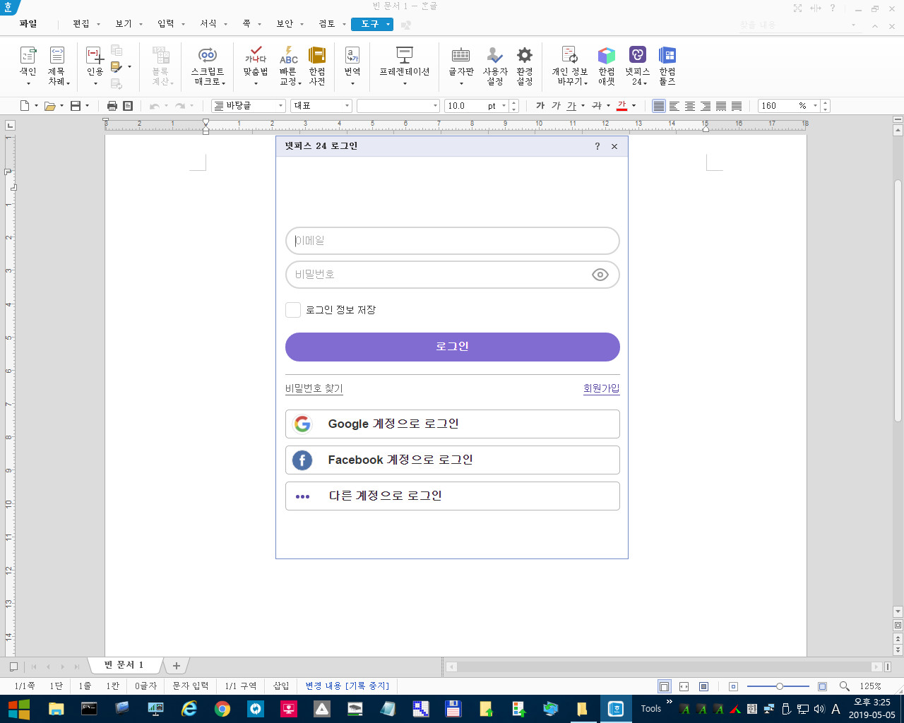This screenshot has width=904, height=723.
Task: Select justified alignment button
Action: 659,106
